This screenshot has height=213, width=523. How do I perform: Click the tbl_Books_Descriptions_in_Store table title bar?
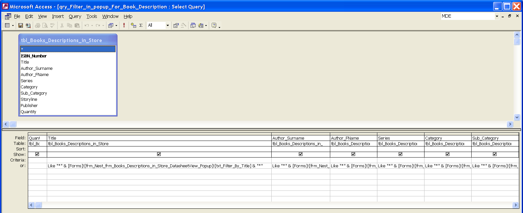pos(68,40)
